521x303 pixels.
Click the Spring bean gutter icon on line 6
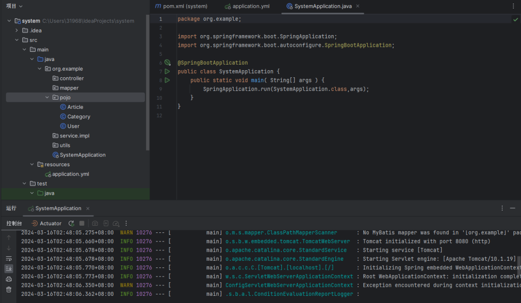[x=167, y=63]
